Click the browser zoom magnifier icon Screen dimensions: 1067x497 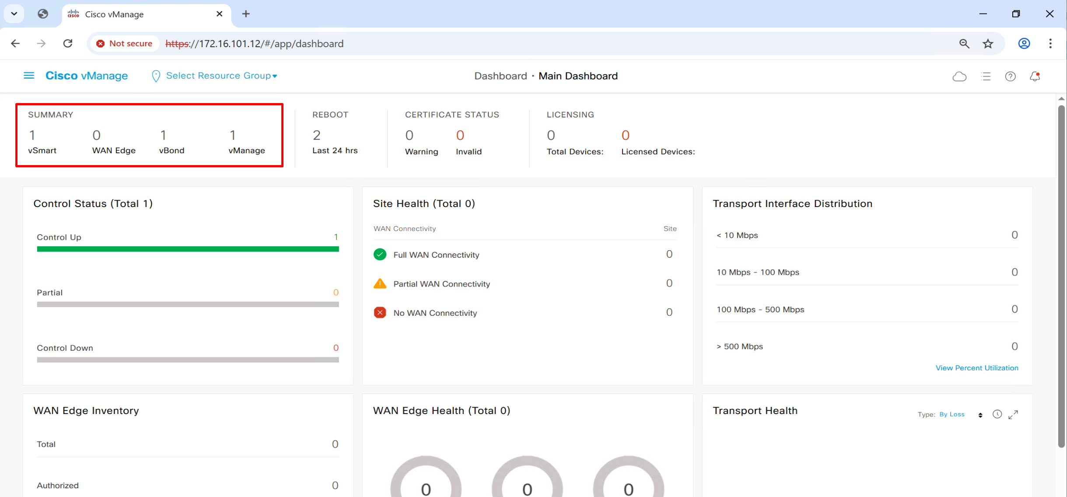[964, 44]
